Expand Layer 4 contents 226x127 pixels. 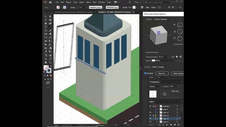(x=157, y=109)
